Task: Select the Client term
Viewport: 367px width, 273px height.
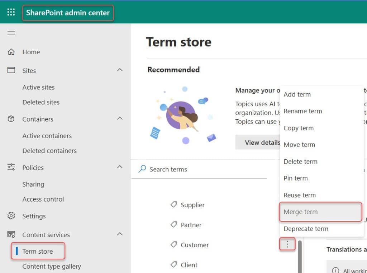Action: pyautogui.click(x=189, y=265)
